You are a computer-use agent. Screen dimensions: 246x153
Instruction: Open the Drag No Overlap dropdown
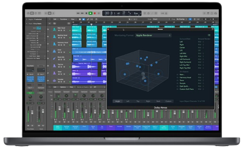pos(182,19)
